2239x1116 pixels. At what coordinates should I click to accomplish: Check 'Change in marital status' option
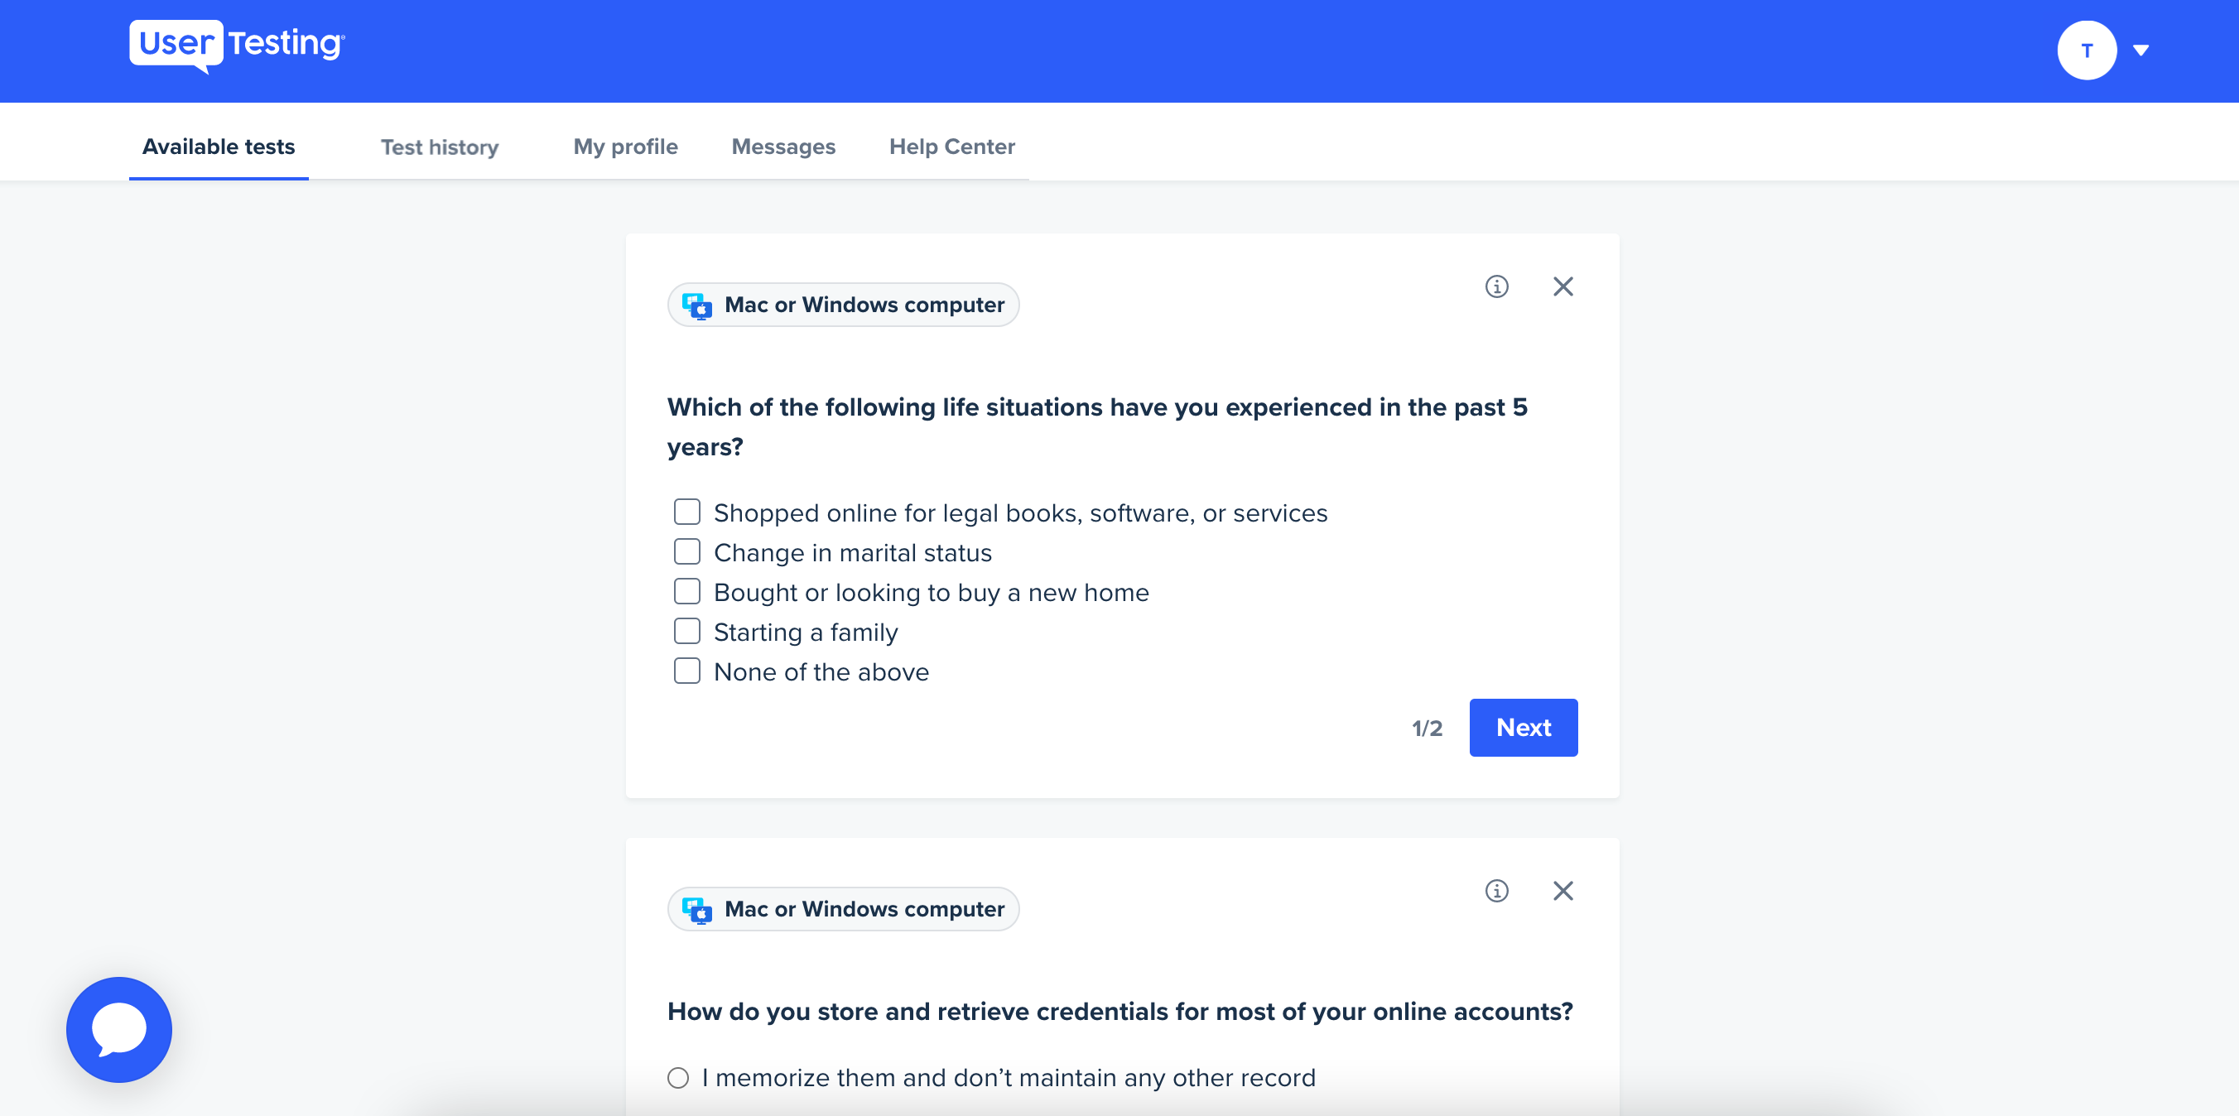tap(686, 552)
